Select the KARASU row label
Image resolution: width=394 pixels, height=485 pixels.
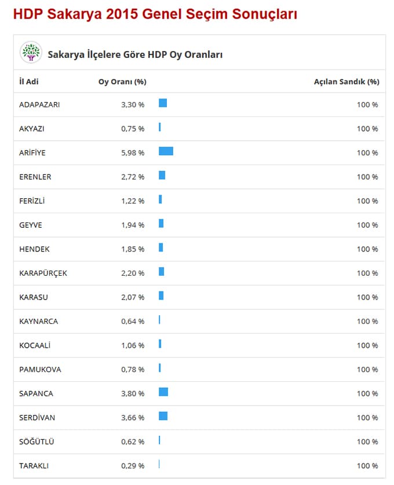point(34,297)
